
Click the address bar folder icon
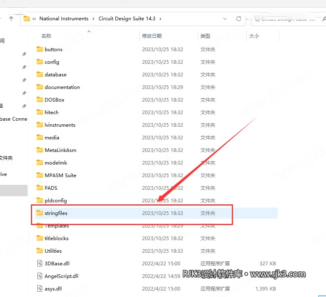27,19
